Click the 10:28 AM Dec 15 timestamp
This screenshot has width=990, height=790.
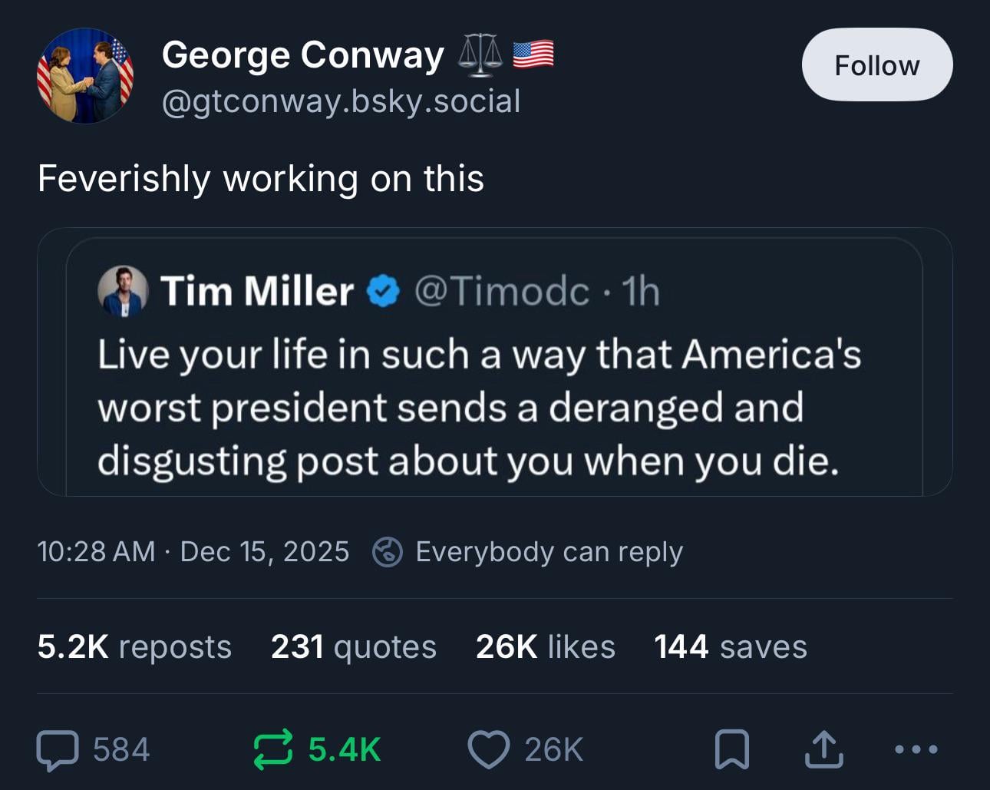pos(193,552)
